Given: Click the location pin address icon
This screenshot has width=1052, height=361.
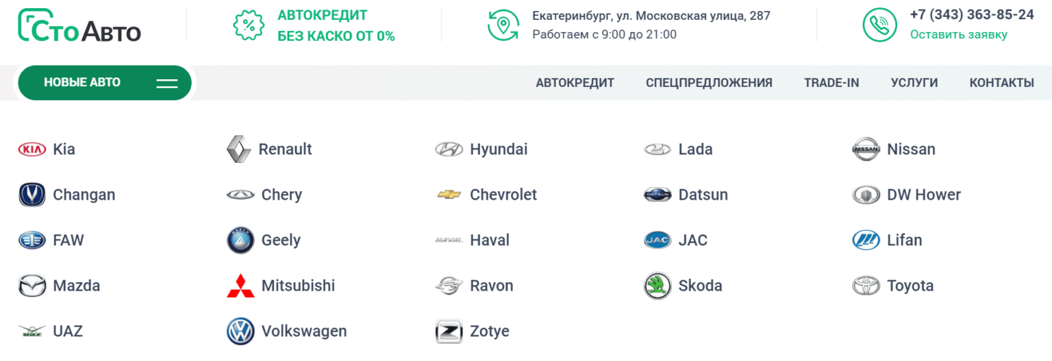Looking at the screenshot, I should tap(503, 25).
